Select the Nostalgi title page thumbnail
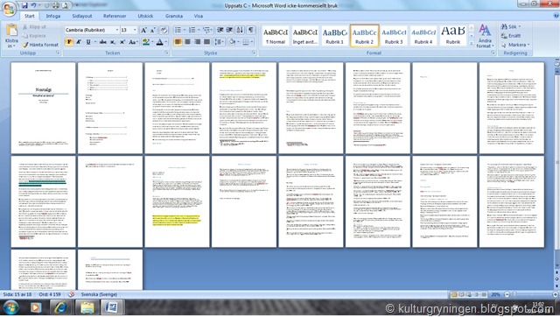Viewport: 560px width, 317px height. tap(43, 108)
